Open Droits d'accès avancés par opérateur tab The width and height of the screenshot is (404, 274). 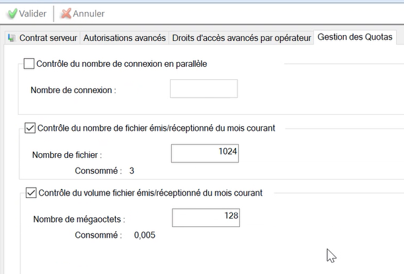click(x=241, y=38)
